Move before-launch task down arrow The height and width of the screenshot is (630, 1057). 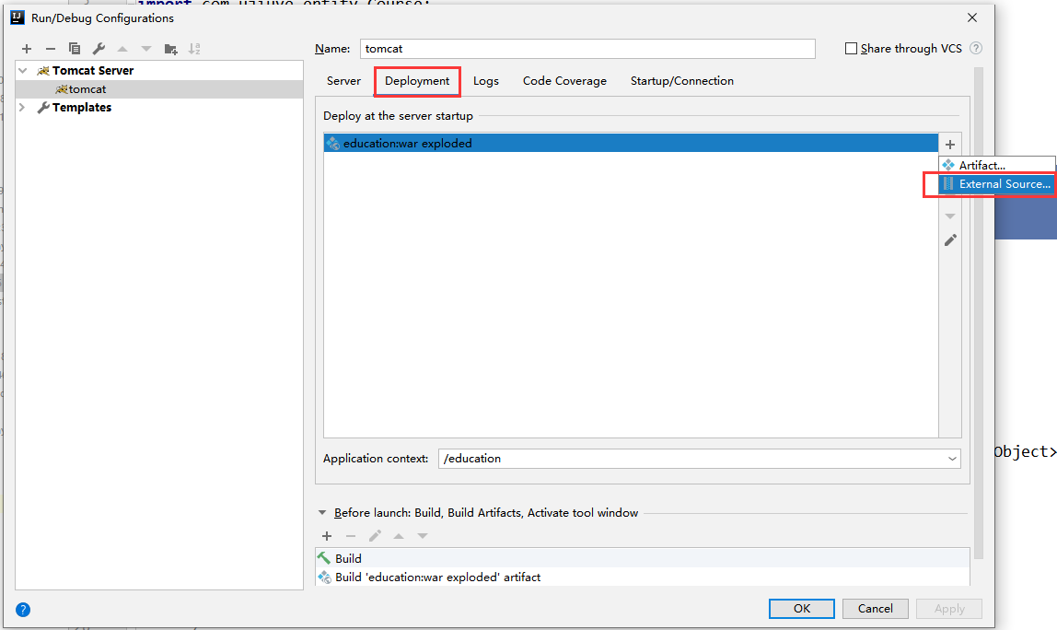coord(423,535)
